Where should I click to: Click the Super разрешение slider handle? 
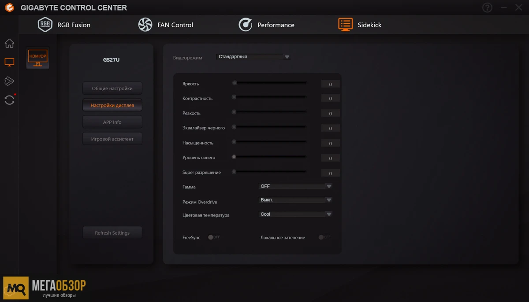234,172
